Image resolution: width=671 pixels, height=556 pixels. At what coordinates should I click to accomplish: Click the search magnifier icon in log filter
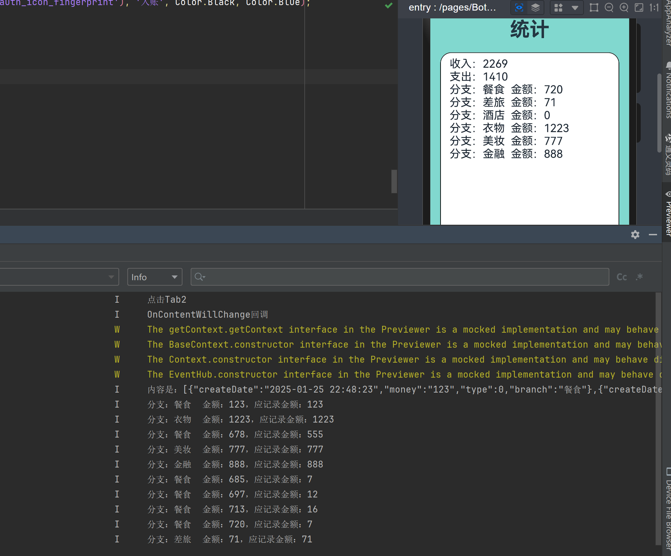pos(200,277)
